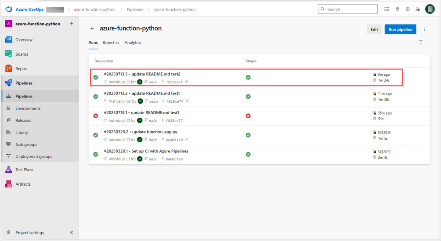
Task: Open Library in the sidebar
Action: point(40,133)
